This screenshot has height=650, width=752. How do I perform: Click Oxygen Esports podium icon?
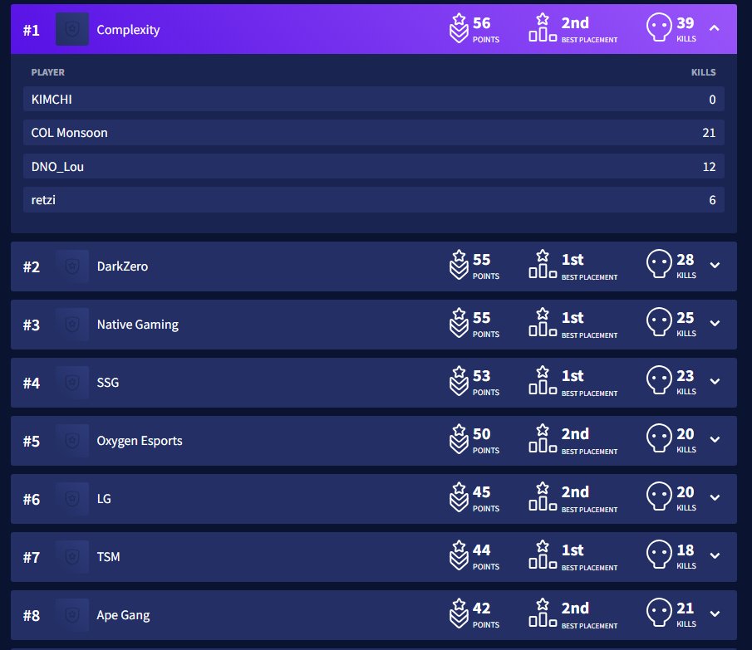543,438
